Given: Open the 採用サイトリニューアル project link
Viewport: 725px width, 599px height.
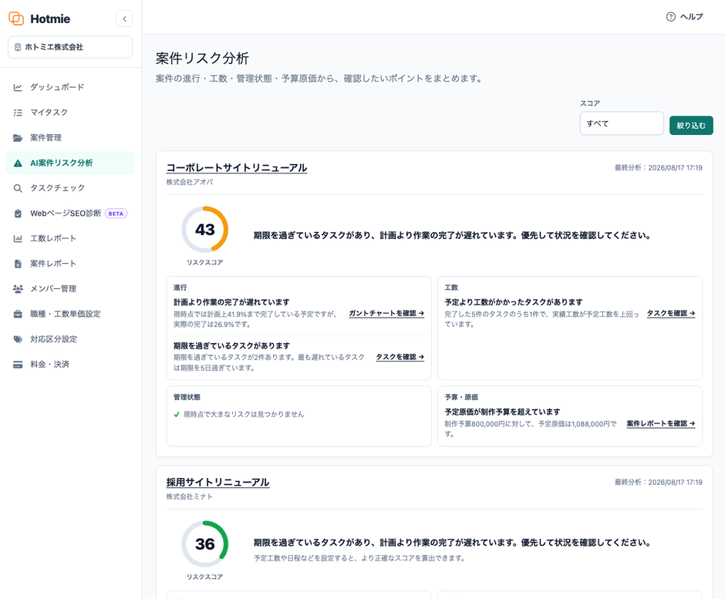Looking at the screenshot, I should pyautogui.click(x=217, y=482).
